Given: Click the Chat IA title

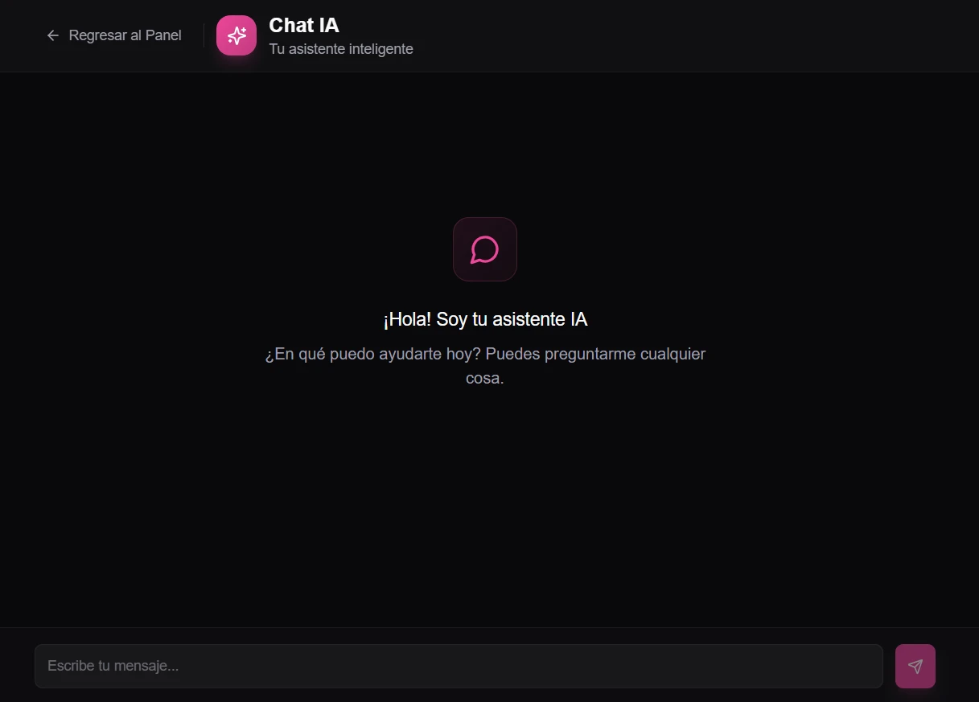Looking at the screenshot, I should 304,25.
